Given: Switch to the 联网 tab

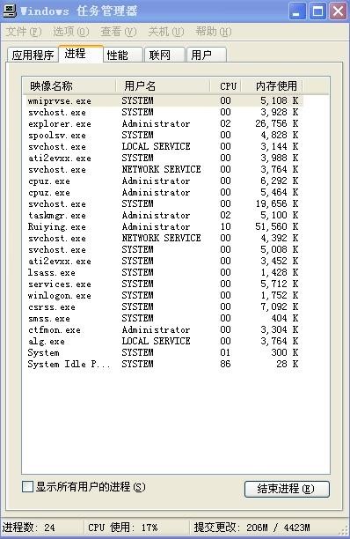Looking at the screenshot, I should 164,55.
